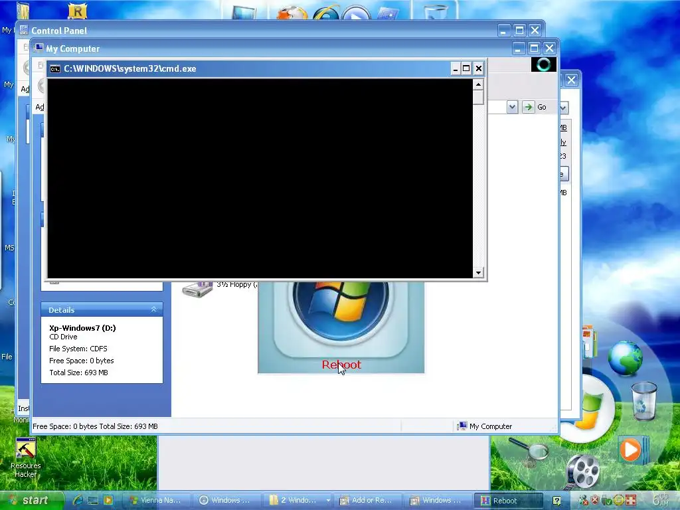Click 'Total Size: 693 MB' in Details panel
680x510 pixels.
point(78,373)
